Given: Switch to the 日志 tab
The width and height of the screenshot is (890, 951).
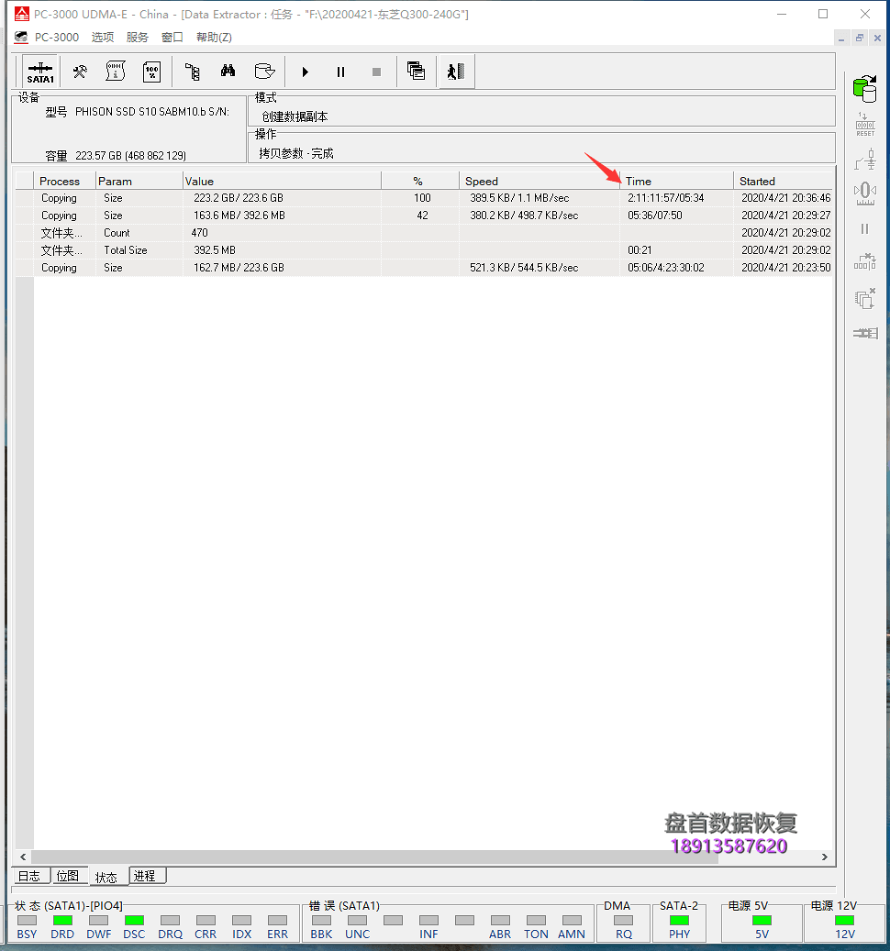Looking at the screenshot, I should tap(29, 876).
